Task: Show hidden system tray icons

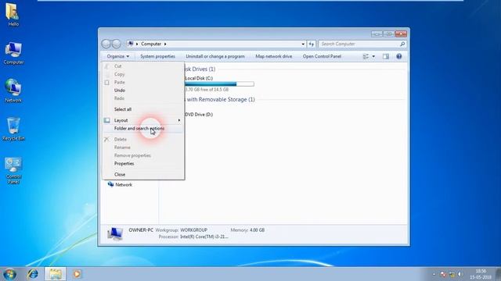Action: point(434,274)
